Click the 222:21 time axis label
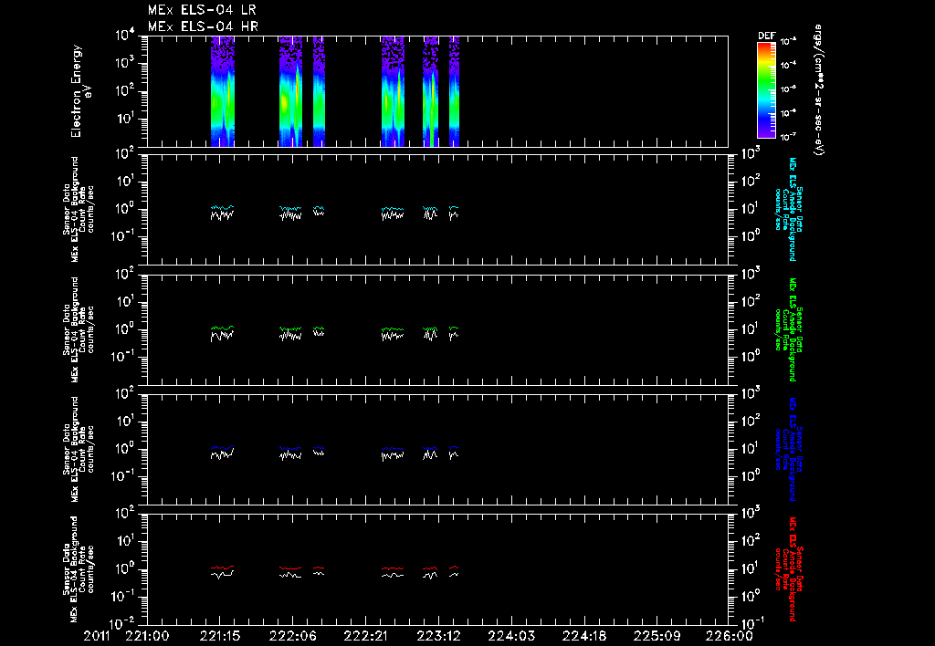The height and width of the screenshot is (646, 935). pyautogui.click(x=365, y=636)
